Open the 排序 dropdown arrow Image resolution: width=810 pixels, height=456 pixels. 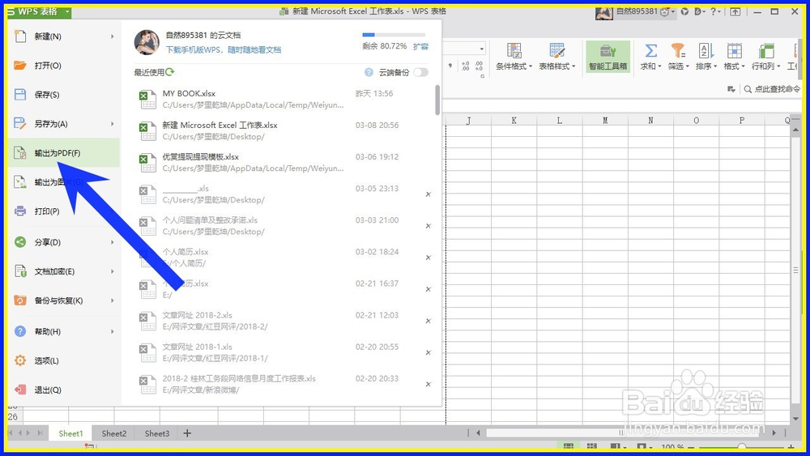pos(715,66)
